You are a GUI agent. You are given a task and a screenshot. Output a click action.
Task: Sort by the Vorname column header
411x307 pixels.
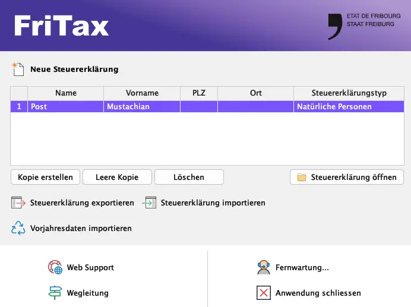(x=142, y=93)
